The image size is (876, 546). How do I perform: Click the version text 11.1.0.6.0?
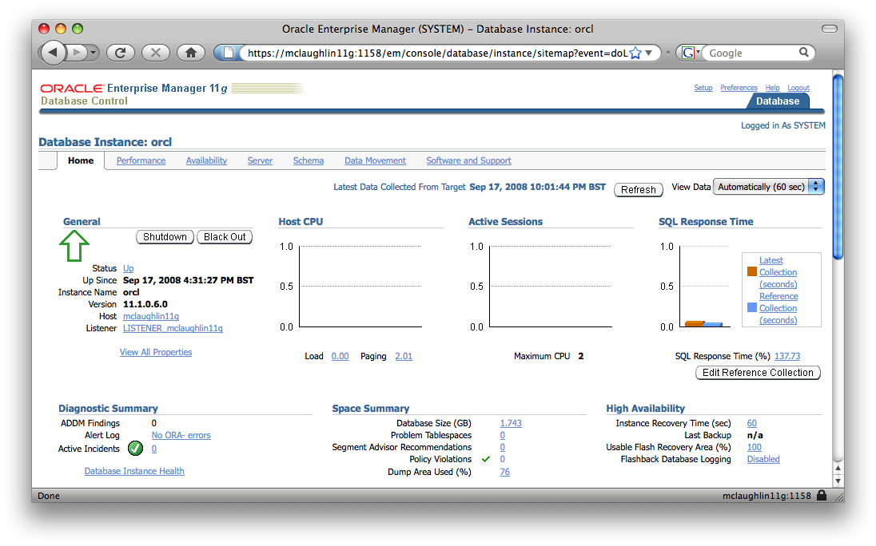coord(145,304)
